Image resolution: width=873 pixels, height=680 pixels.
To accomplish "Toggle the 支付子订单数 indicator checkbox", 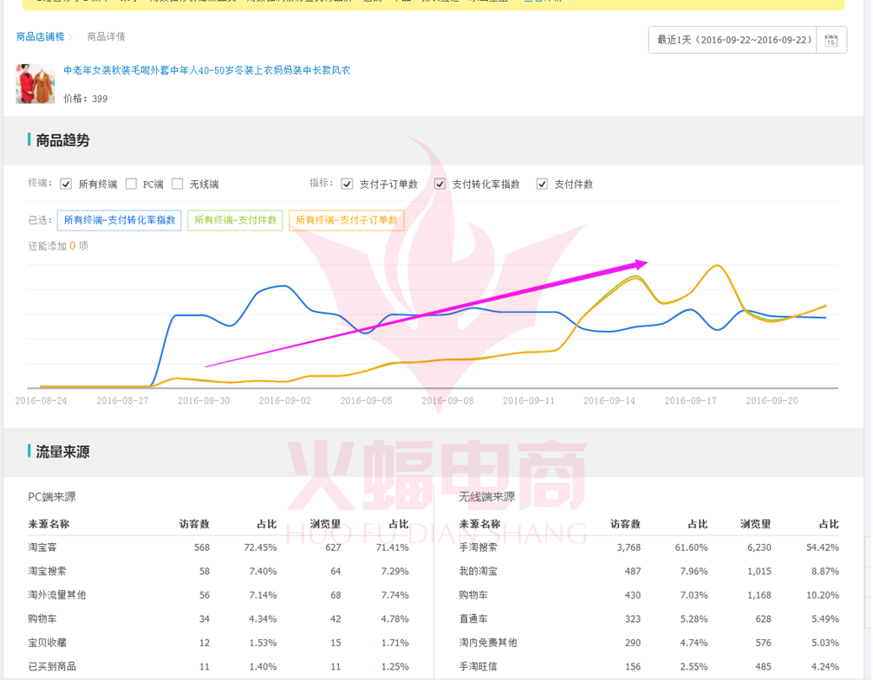I will click(x=347, y=185).
